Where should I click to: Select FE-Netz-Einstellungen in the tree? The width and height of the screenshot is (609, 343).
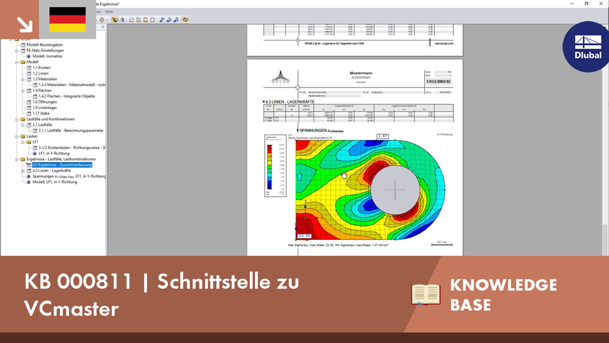click(x=45, y=51)
